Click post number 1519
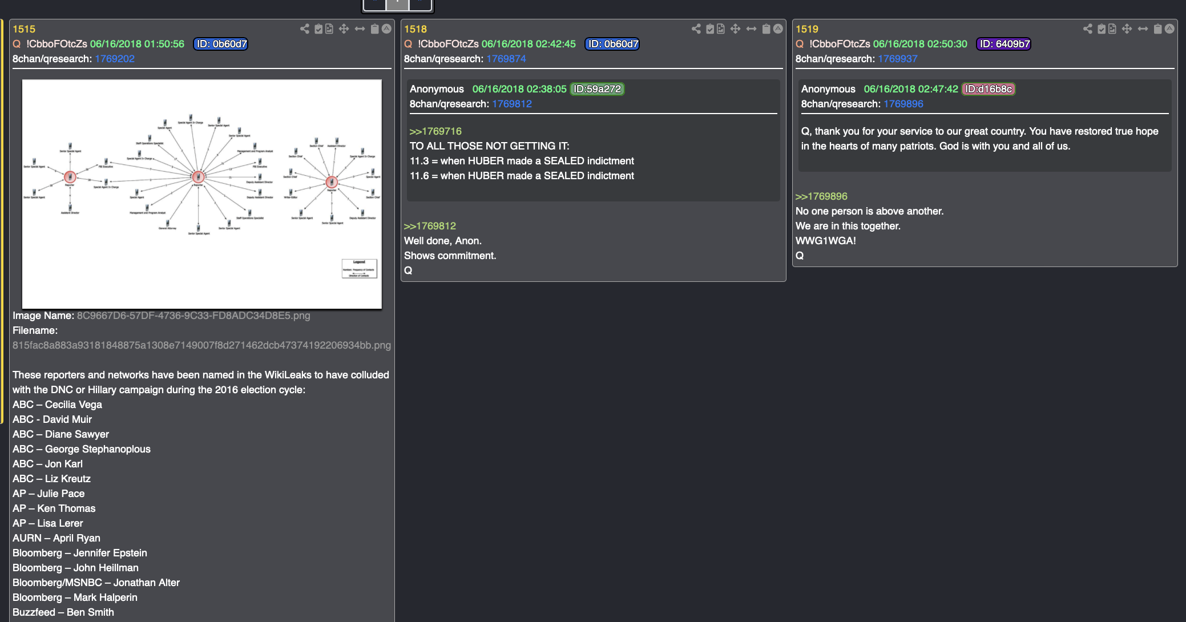Image resolution: width=1186 pixels, height=622 pixels. 807,29
